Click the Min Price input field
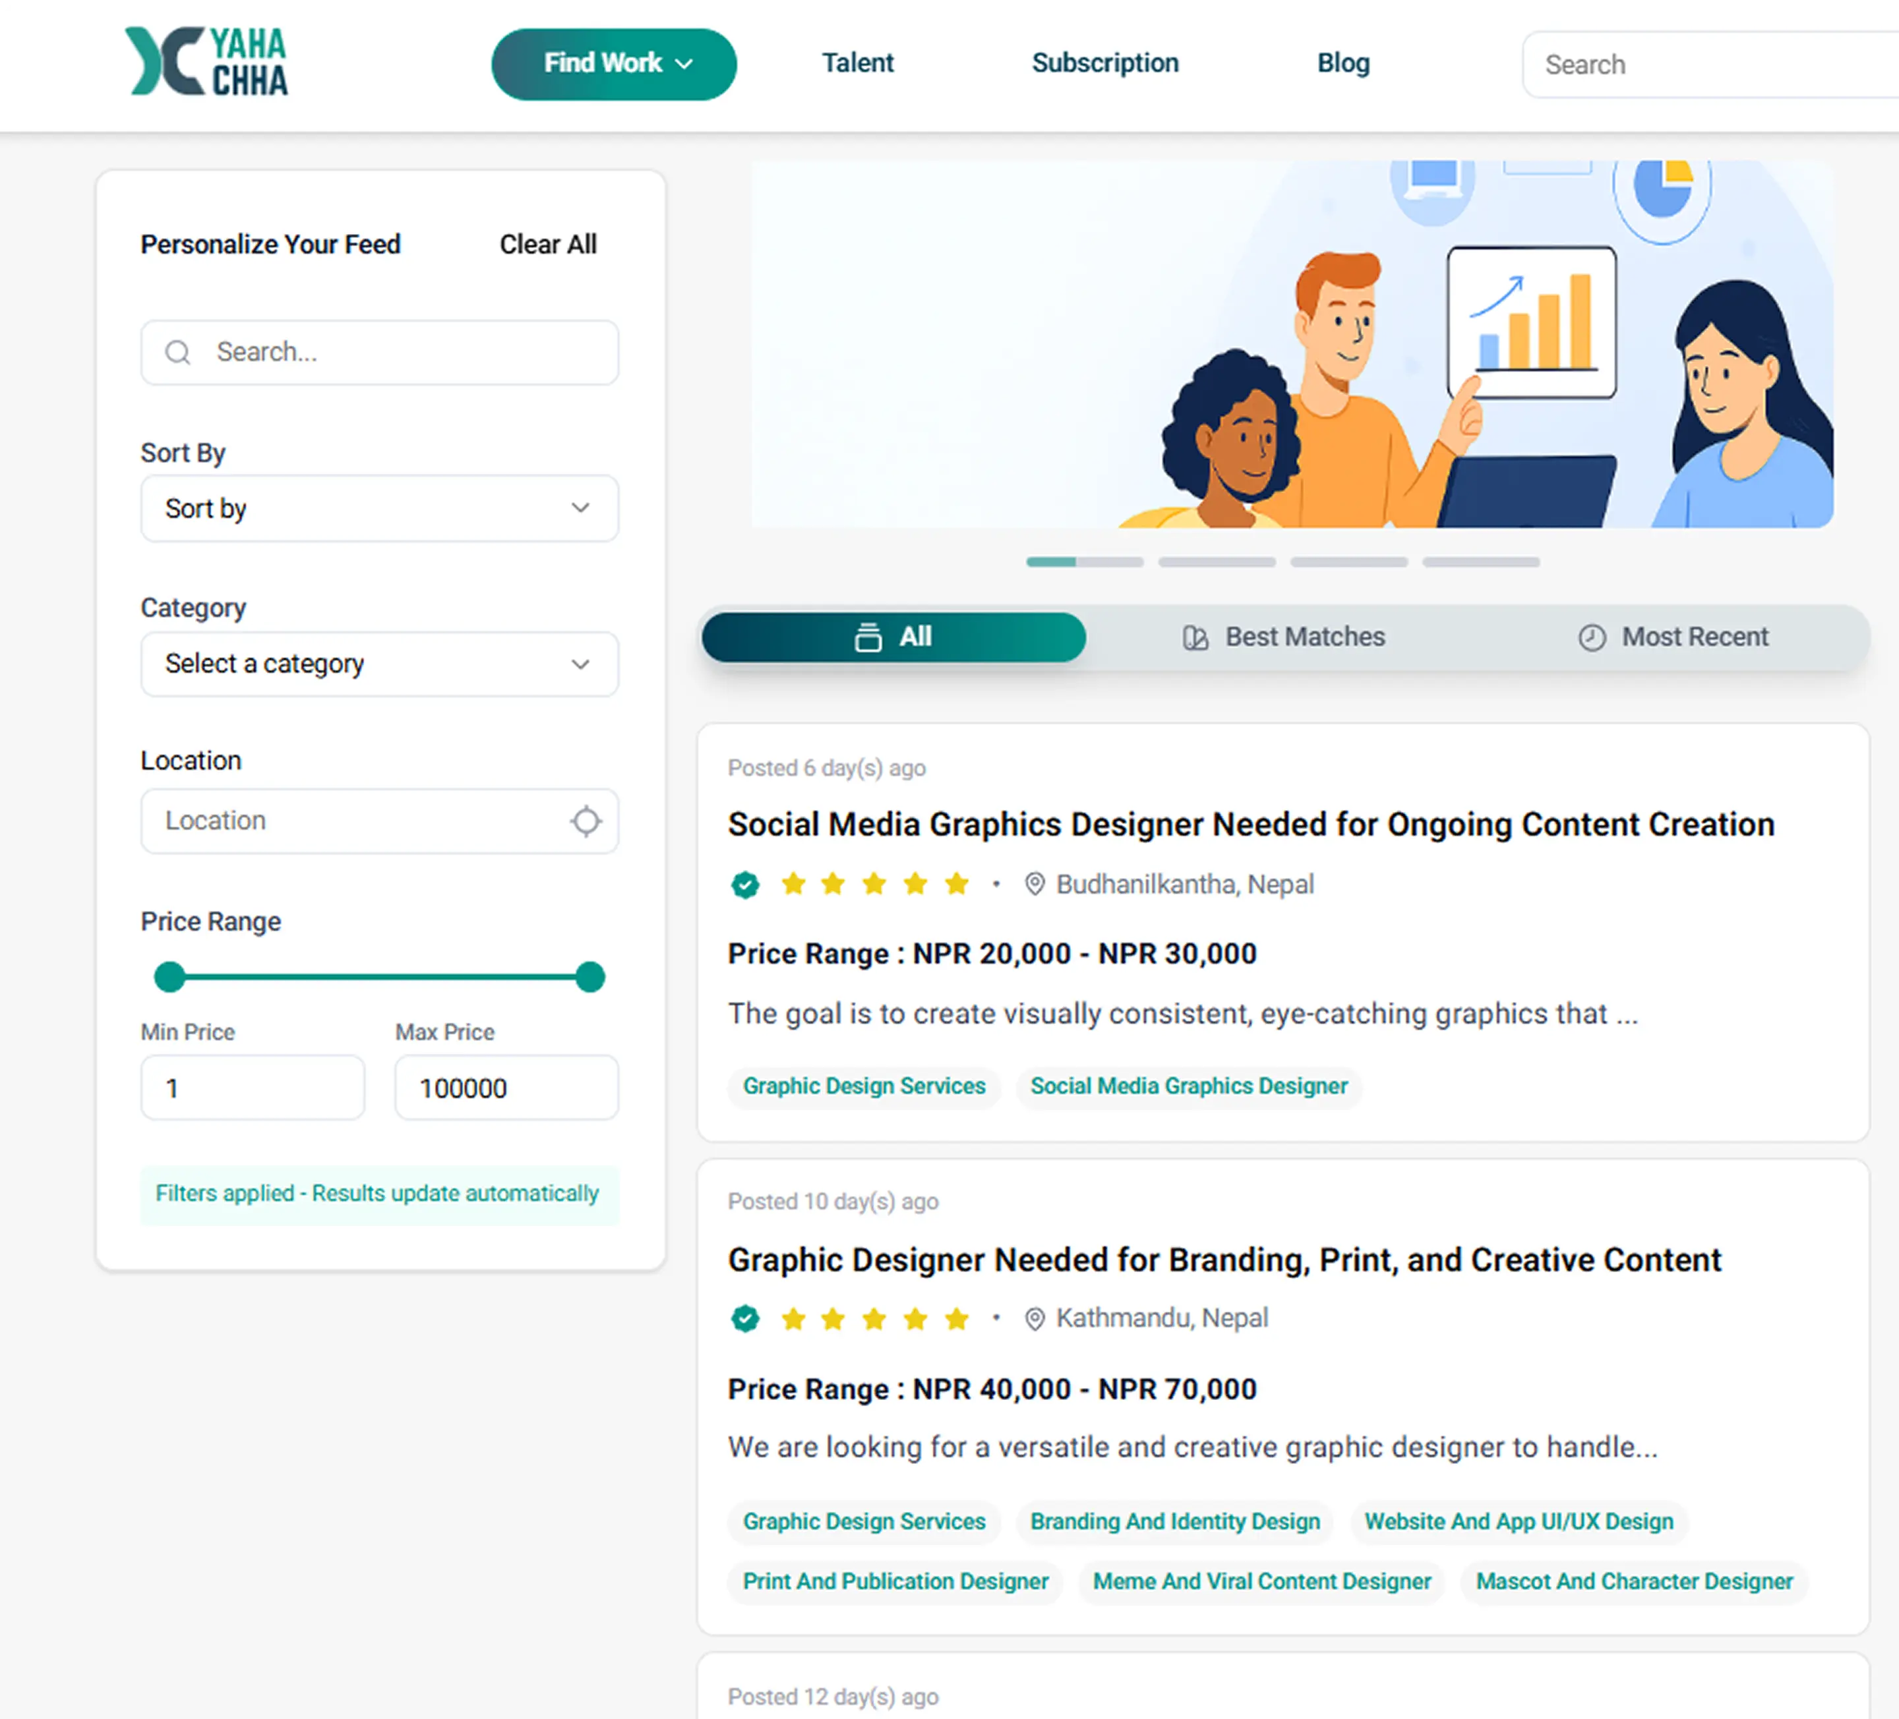 (253, 1088)
